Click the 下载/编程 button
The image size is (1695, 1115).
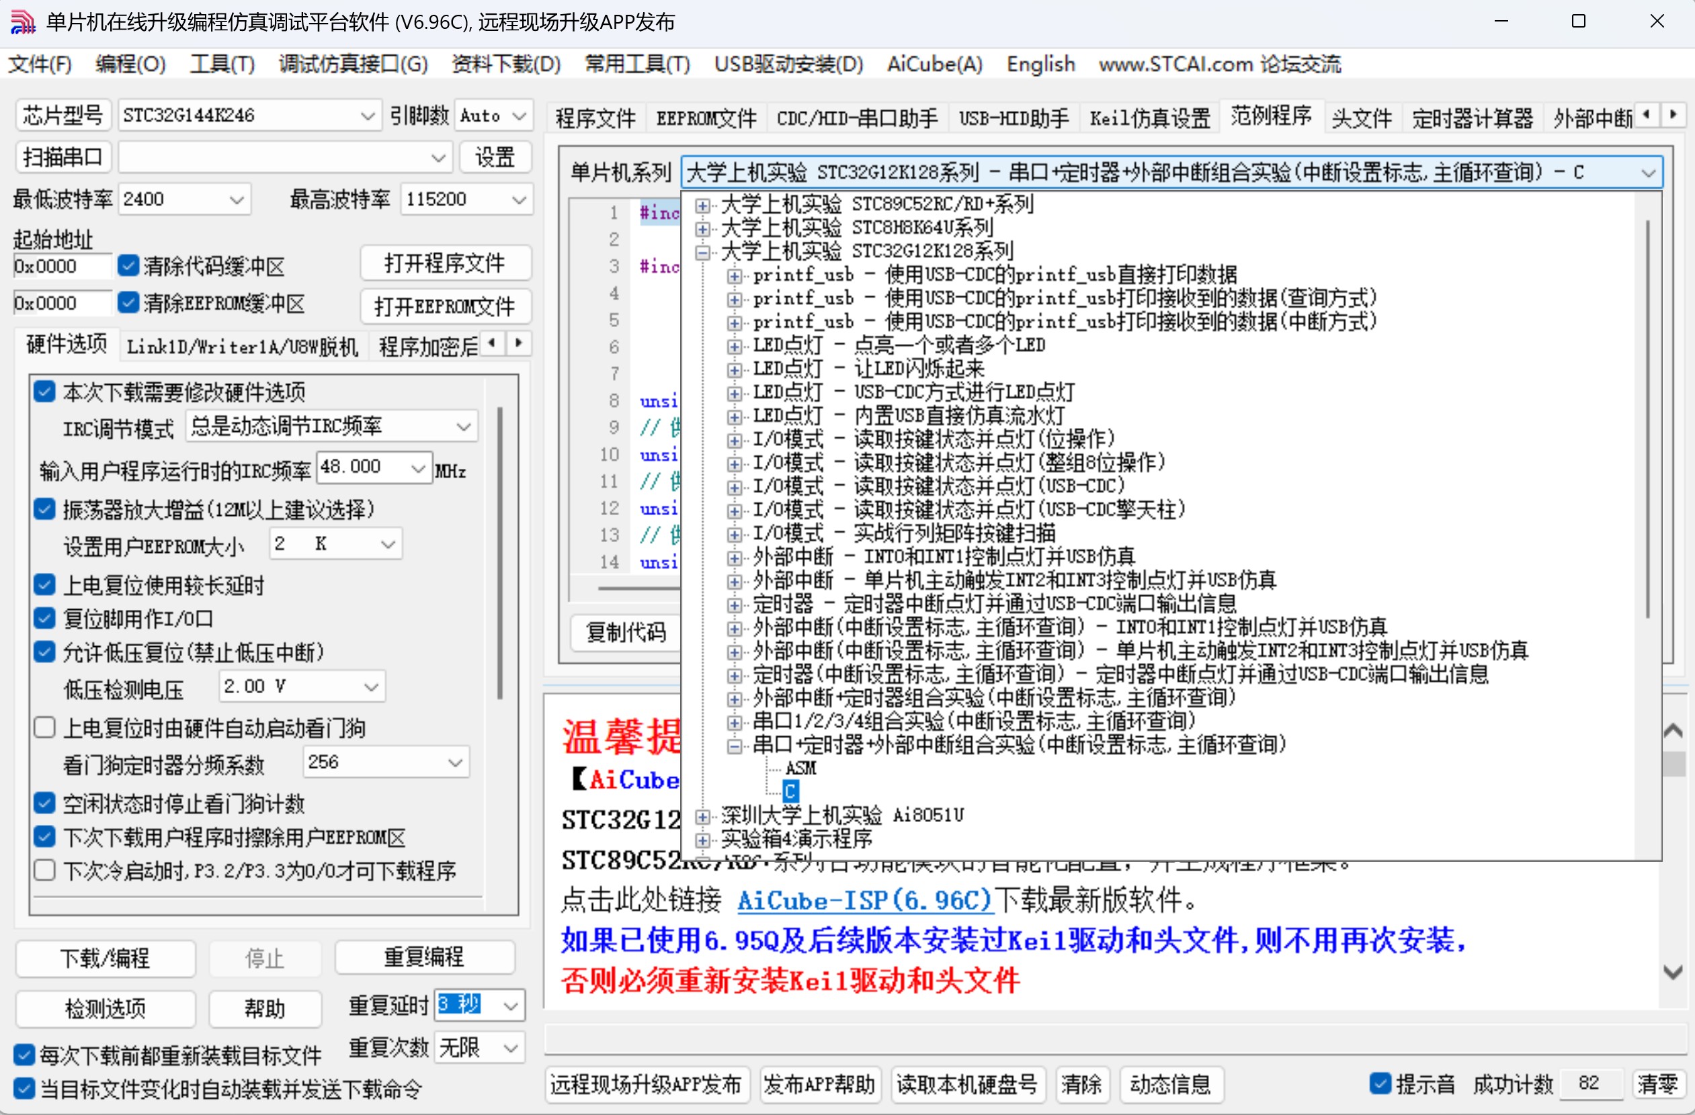[106, 958]
